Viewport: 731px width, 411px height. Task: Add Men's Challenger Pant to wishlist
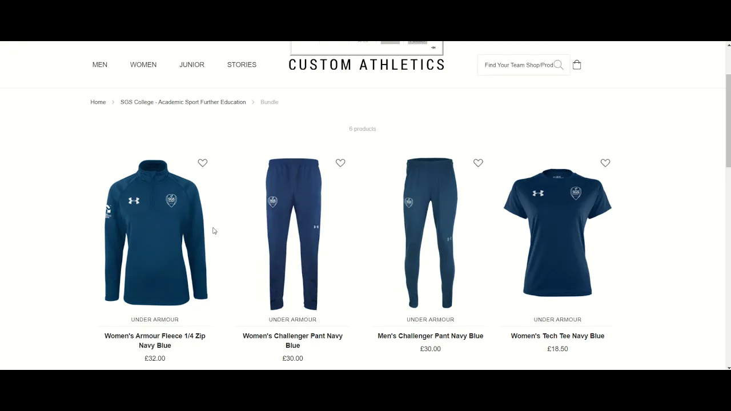tap(478, 163)
